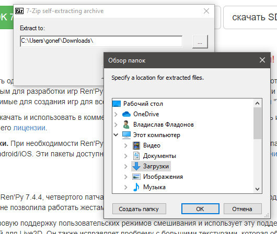Image resolution: width=277 pixels, height=234 pixels.
Task: Click the folder tree scroll up arrow
Action: [257, 103]
